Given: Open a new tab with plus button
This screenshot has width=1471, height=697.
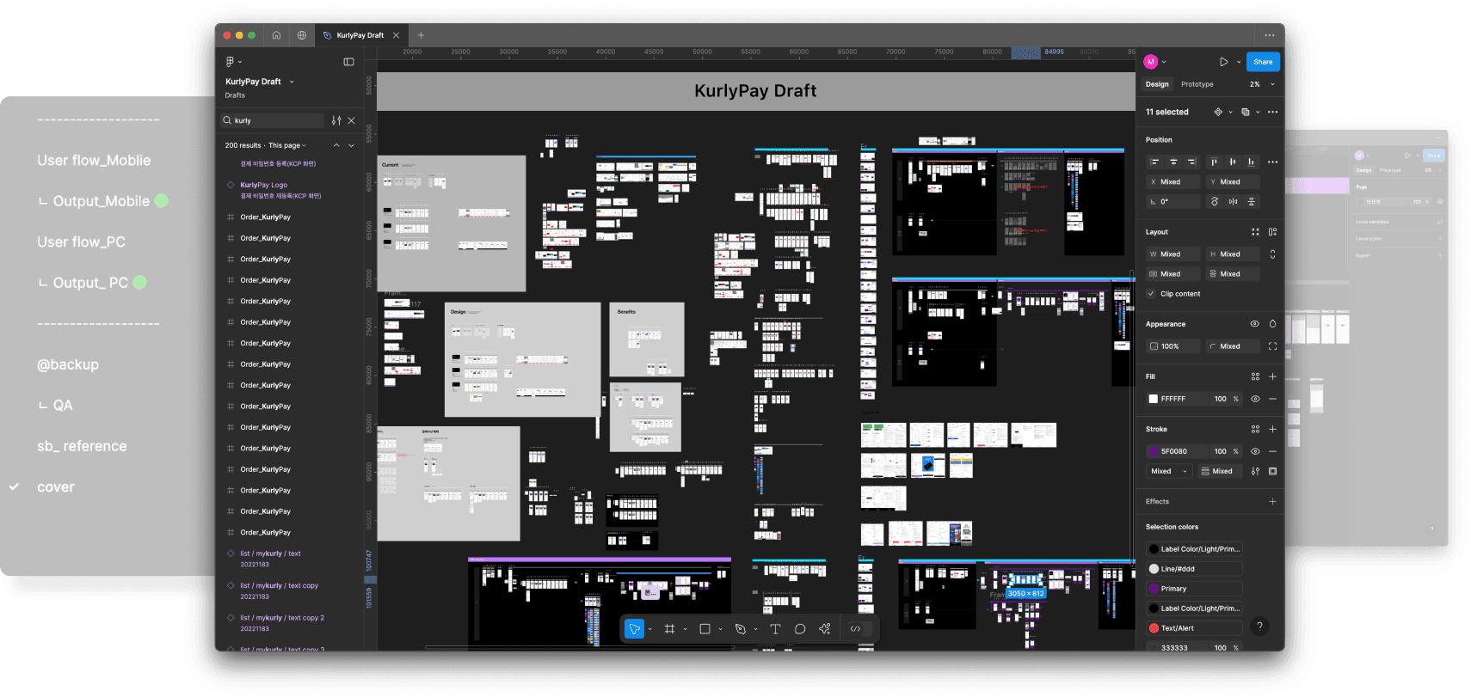Looking at the screenshot, I should [x=421, y=35].
